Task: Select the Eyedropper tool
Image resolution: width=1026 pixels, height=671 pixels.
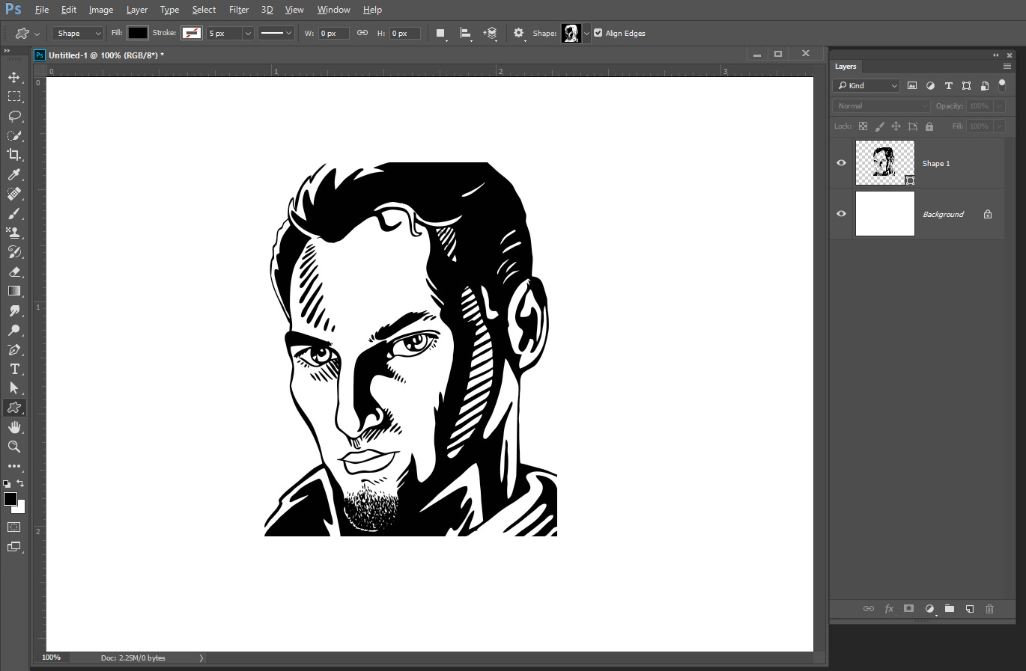Action: tap(14, 174)
